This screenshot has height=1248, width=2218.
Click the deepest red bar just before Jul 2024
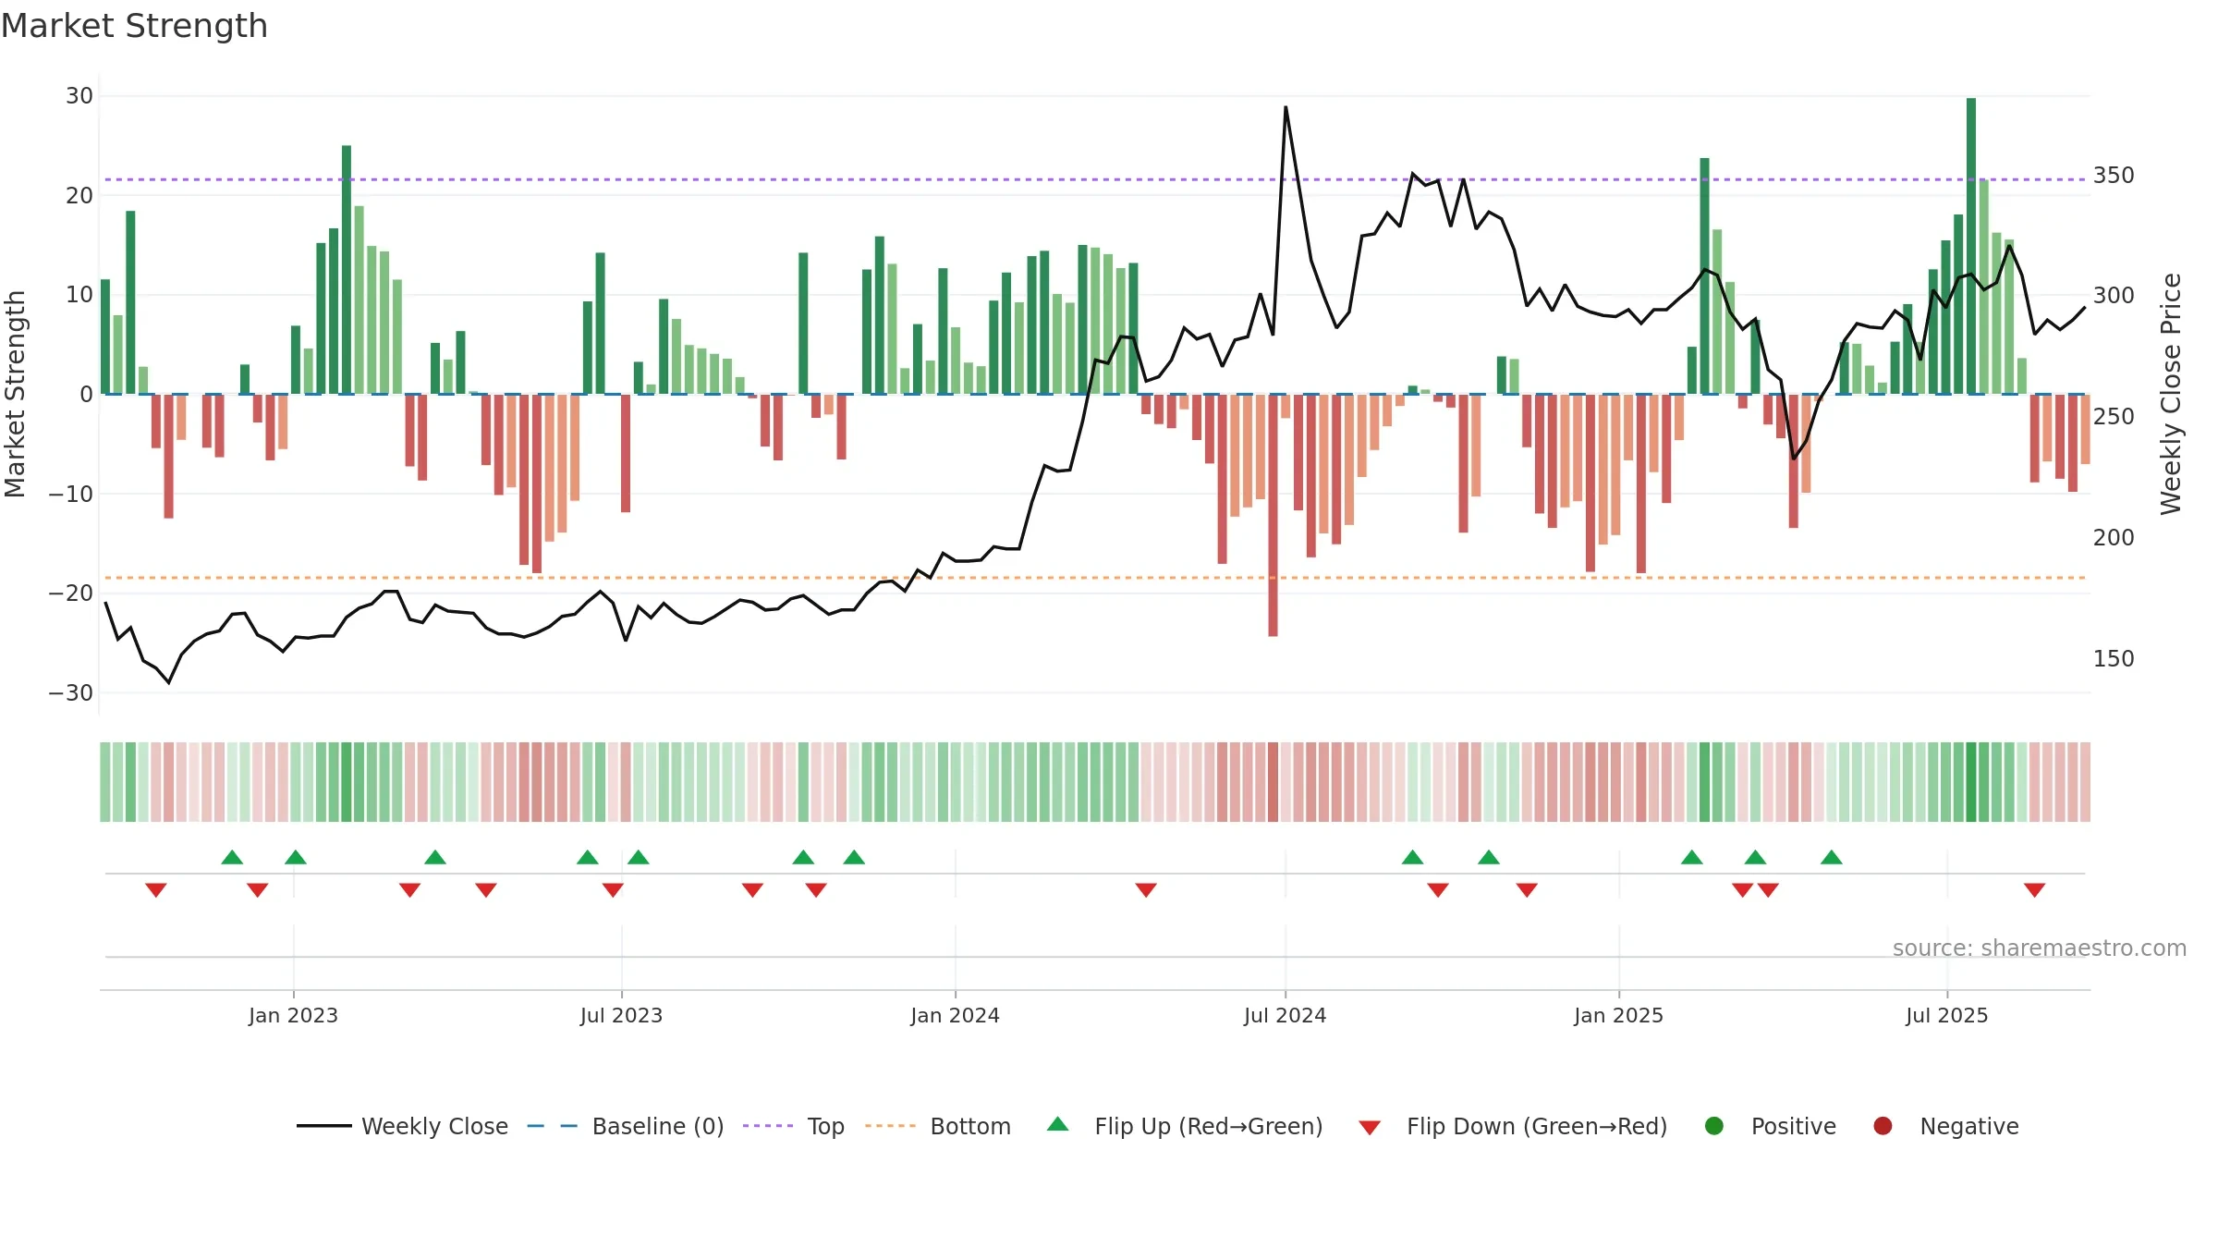pyautogui.click(x=1273, y=515)
